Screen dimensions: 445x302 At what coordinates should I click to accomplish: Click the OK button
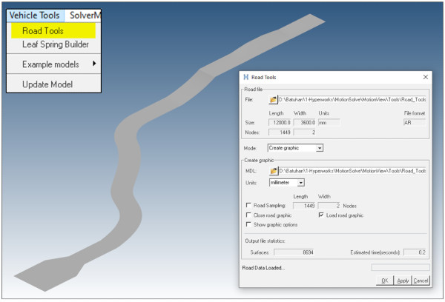pyautogui.click(x=384, y=281)
